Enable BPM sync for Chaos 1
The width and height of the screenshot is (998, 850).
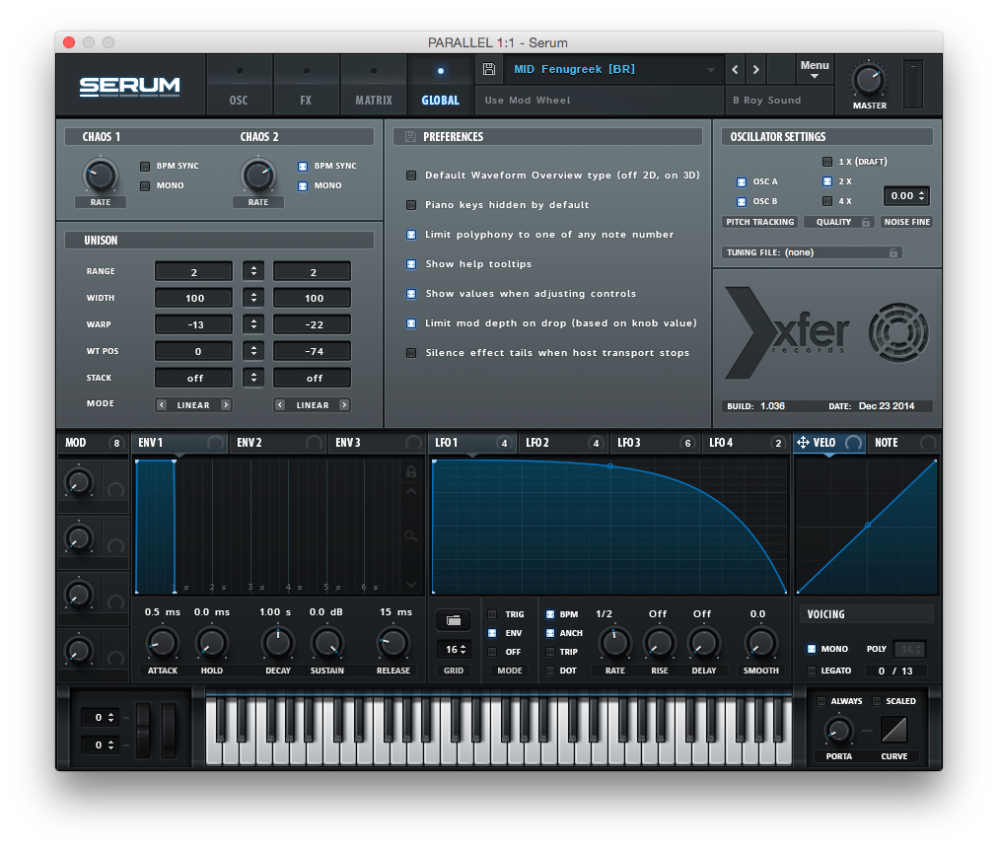143,166
